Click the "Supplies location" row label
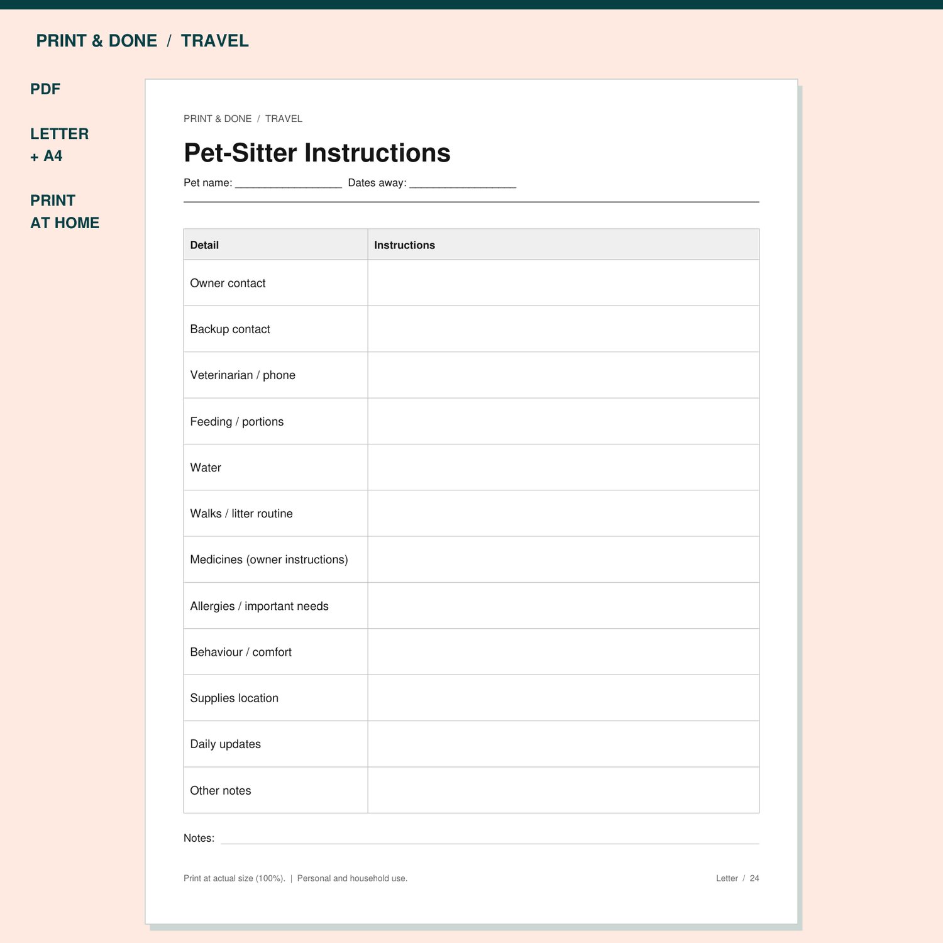Screen dimensions: 943x943 pos(234,698)
